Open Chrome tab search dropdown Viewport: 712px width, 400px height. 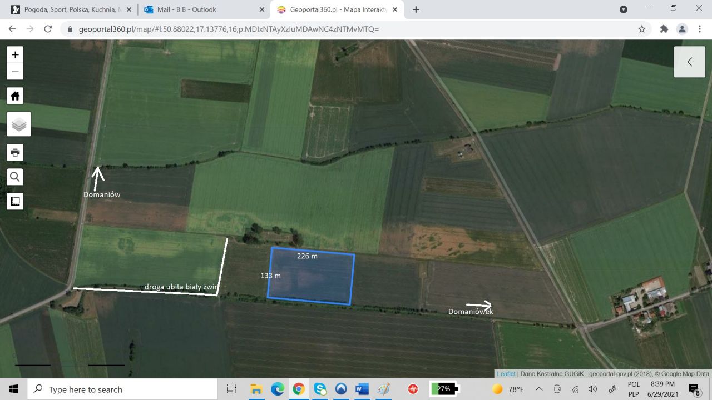[x=624, y=9]
